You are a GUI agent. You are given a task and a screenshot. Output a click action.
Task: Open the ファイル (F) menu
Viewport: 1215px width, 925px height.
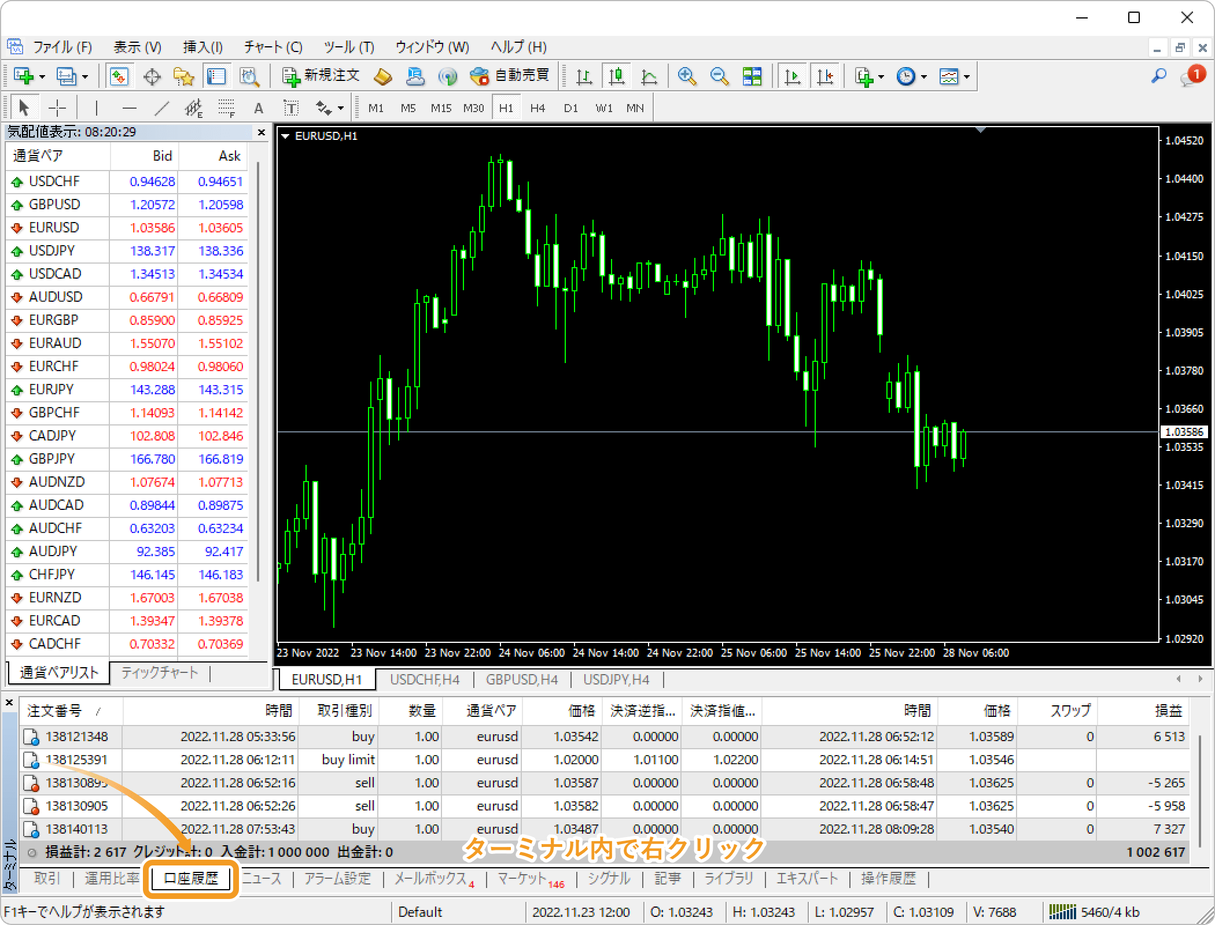click(x=62, y=47)
